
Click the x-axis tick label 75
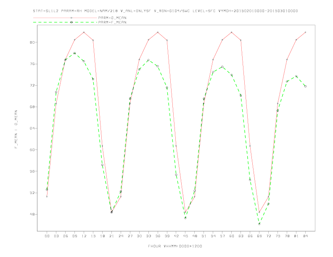point(278,236)
